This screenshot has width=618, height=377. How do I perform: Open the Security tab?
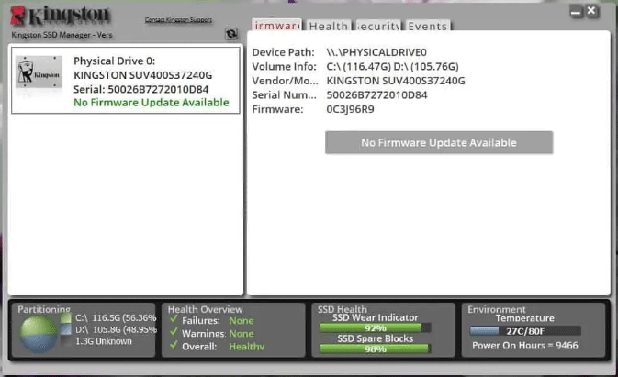pyautogui.click(x=378, y=26)
